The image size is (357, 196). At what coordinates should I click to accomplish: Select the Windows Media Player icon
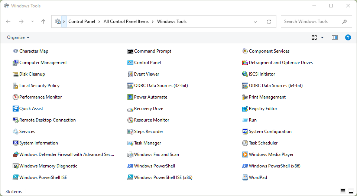[x=245, y=155]
